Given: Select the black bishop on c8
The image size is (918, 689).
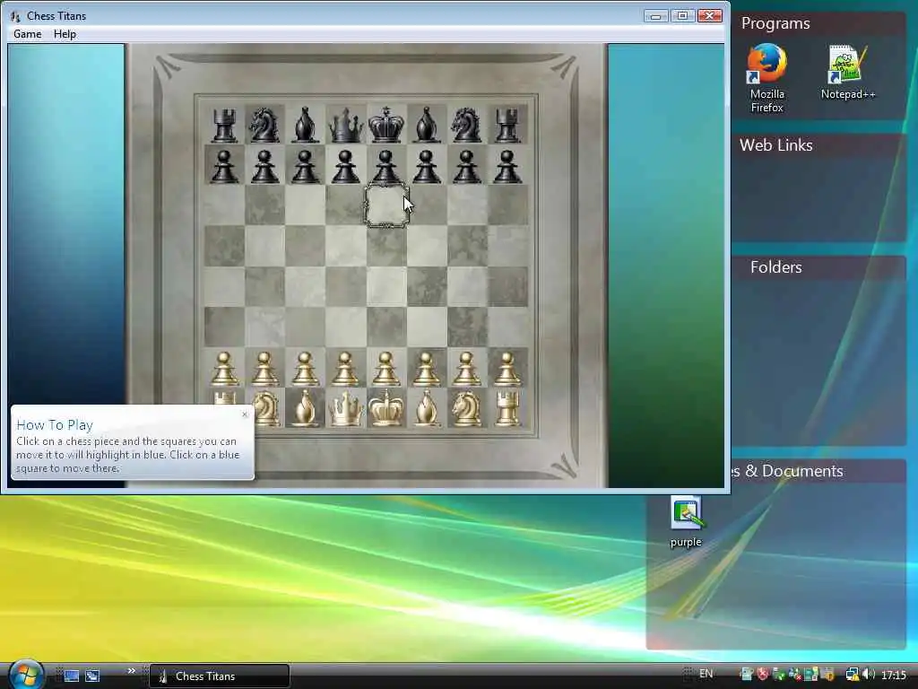Looking at the screenshot, I should coord(305,125).
